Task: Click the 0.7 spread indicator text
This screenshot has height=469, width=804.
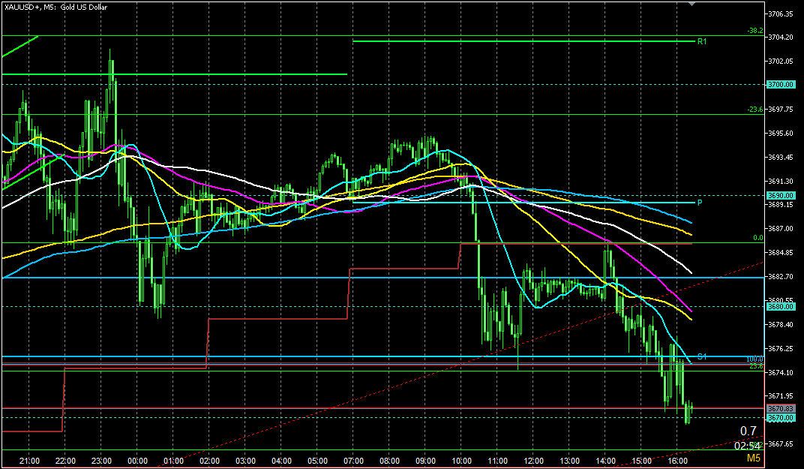Action: pos(748,431)
